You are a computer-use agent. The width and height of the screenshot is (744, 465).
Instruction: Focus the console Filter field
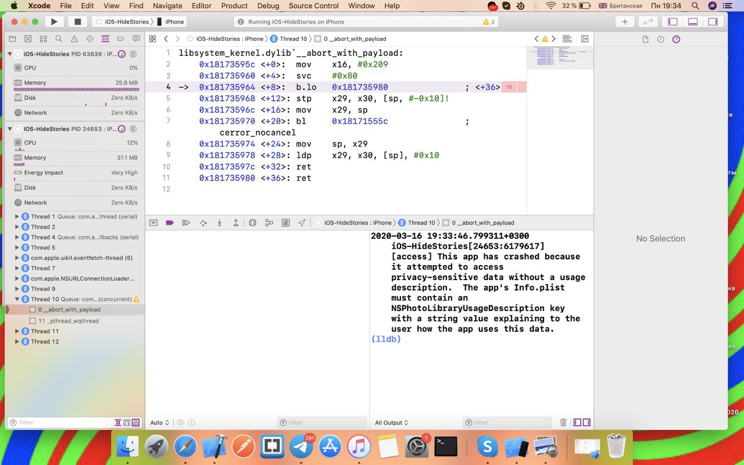click(507, 423)
